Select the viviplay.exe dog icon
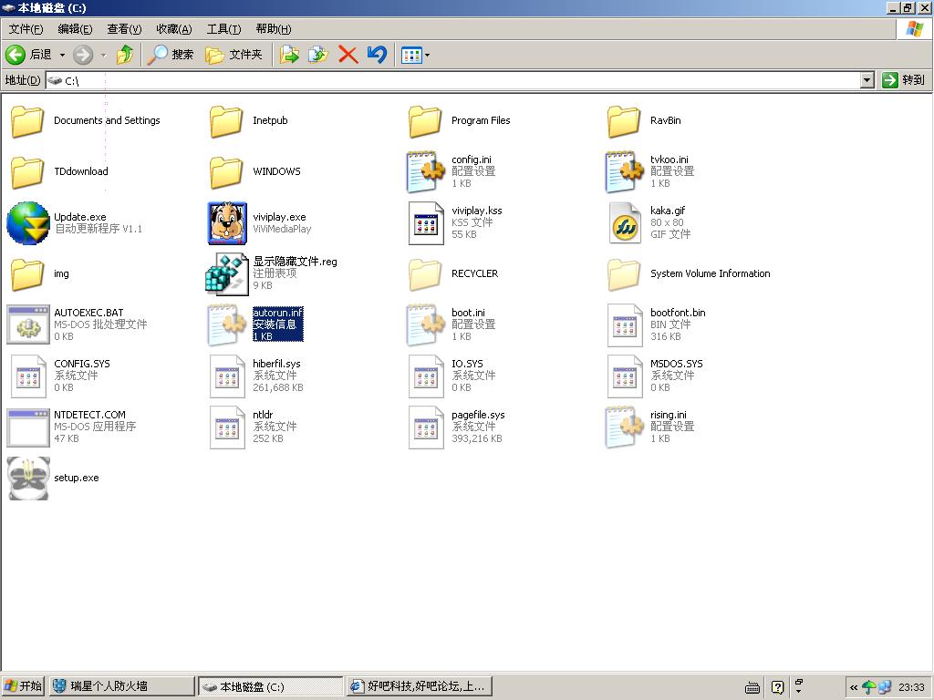 (227, 223)
